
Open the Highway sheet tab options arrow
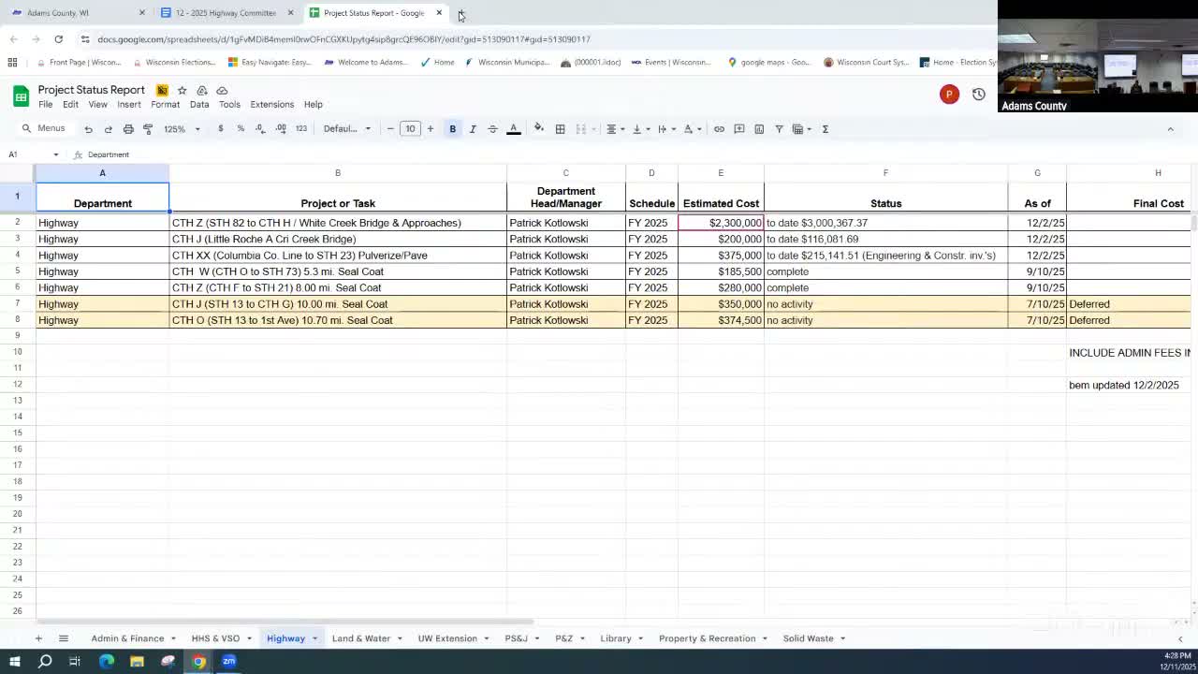[x=314, y=638]
